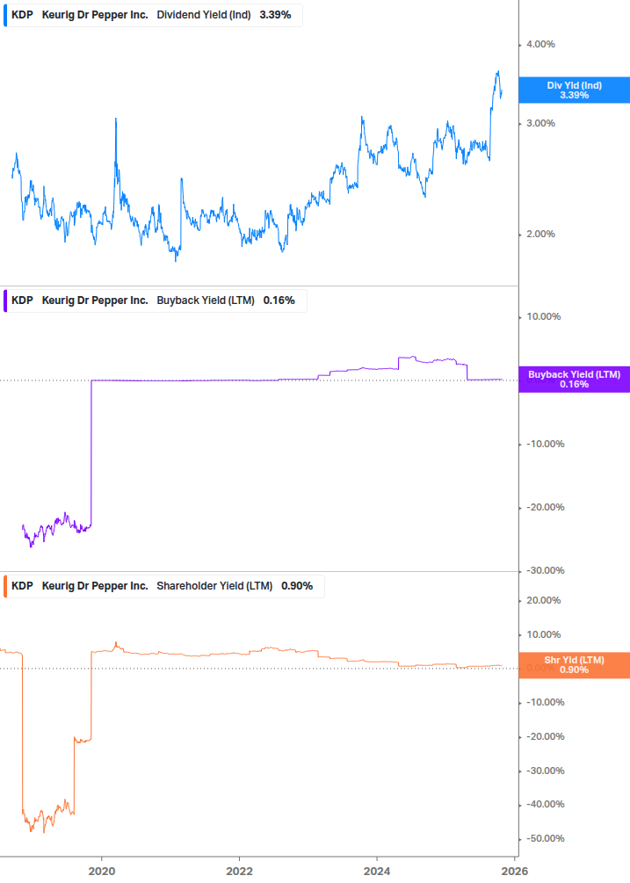This screenshot has width=630, height=883.
Task: Click the blue Dividend Yield color swatch
Action: (5, 15)
